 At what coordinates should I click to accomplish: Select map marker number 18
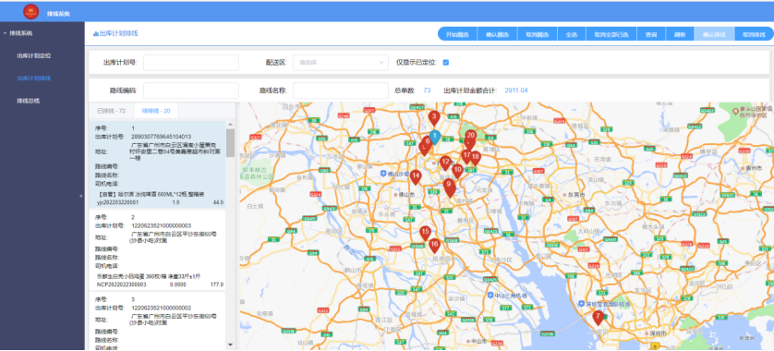click(x=475, y=157)
